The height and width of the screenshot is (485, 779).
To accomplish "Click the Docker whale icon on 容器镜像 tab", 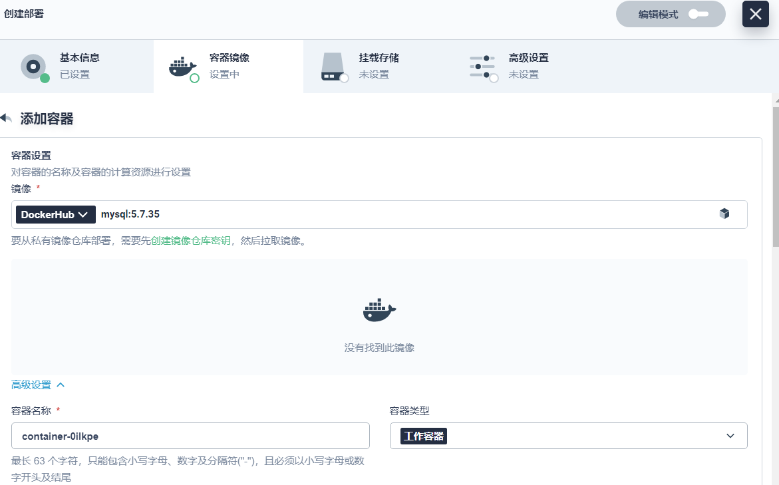I will pos(183,67).
